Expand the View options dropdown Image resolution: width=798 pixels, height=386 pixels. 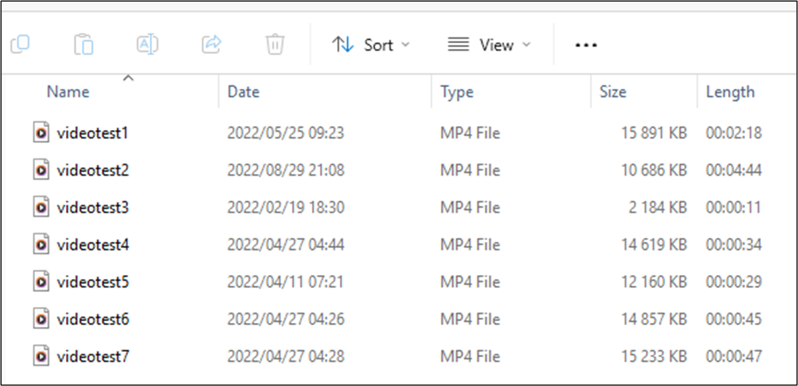pyautogui.click(x=489, y=45)
